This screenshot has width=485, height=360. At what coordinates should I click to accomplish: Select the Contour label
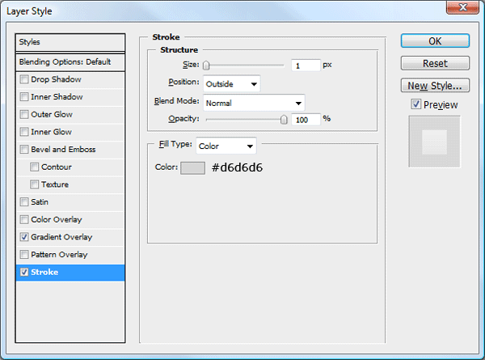point(57,167)
